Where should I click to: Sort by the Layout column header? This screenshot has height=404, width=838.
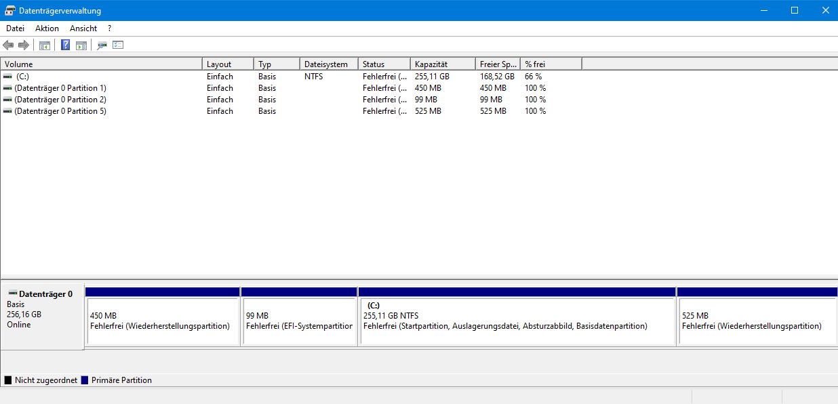(228, 64)
